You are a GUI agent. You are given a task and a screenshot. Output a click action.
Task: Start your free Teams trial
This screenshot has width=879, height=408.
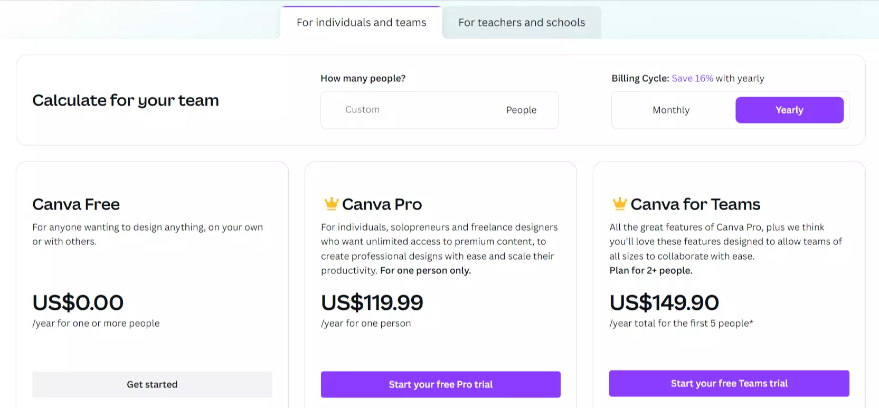(x=729, y=383)
